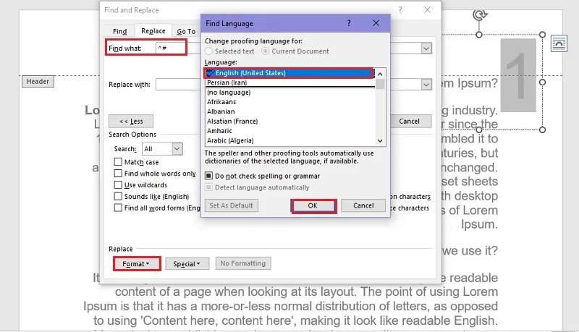579x332 pixels.
Task: Enable the Match case checkbox
Action: pos(118,162)
